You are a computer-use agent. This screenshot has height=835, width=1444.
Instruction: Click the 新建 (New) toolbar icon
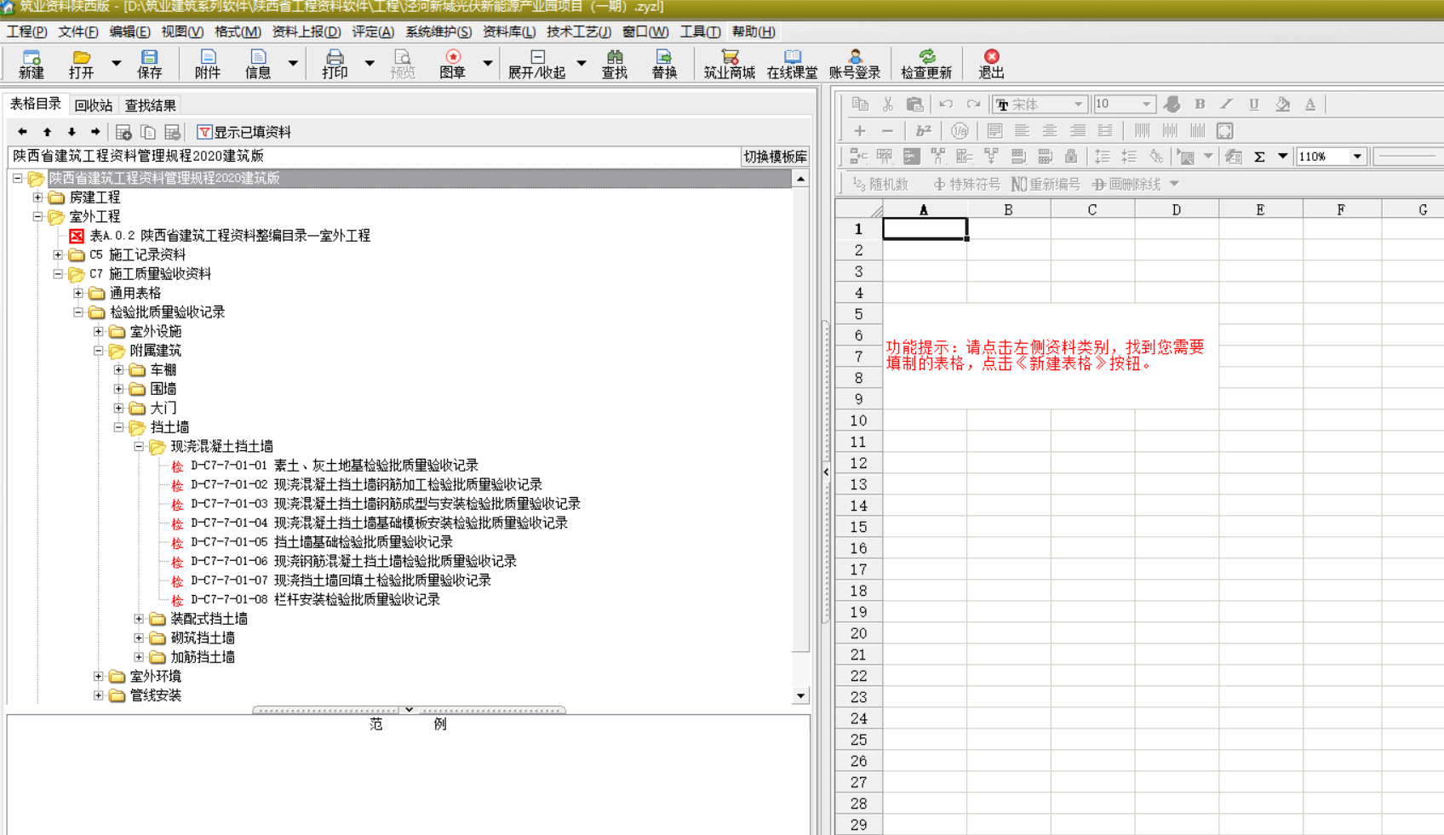pos(32,64)
